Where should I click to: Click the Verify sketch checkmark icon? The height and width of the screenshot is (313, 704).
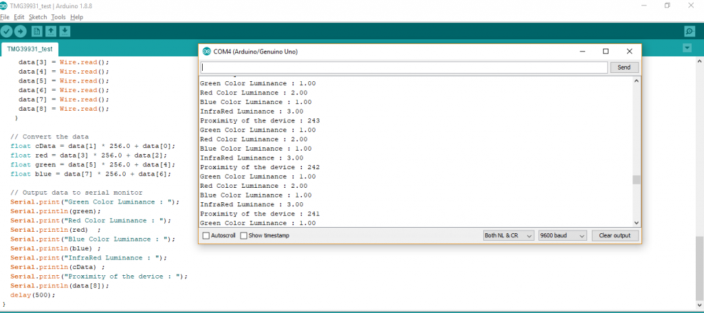pyautogui.click(x=7, y=31)
